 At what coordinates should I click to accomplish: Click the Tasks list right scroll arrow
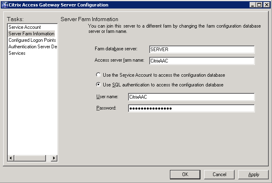coord(54,158)
